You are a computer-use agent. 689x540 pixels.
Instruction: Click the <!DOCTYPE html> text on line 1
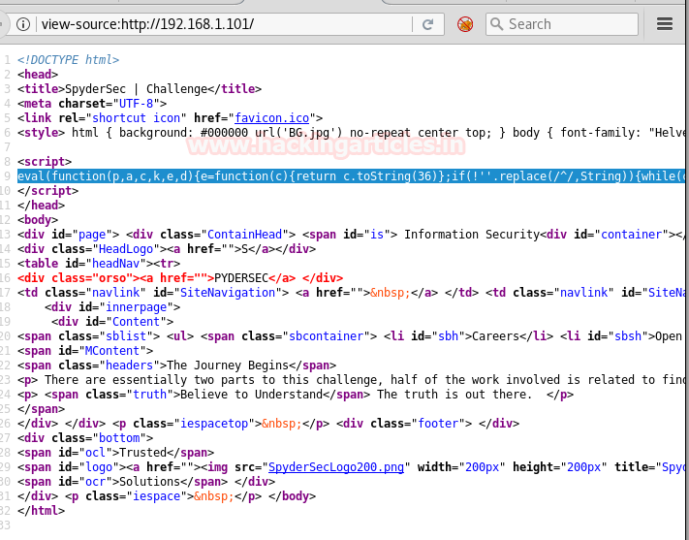pyautogui.click(x=68, y=60)
